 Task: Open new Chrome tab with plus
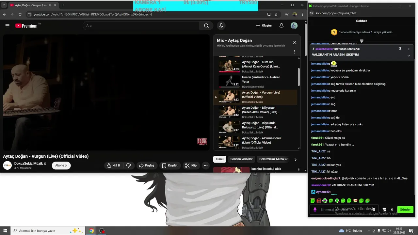[63, 5]
